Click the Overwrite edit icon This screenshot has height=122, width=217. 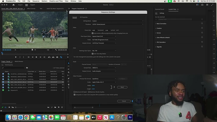(53, 57)
